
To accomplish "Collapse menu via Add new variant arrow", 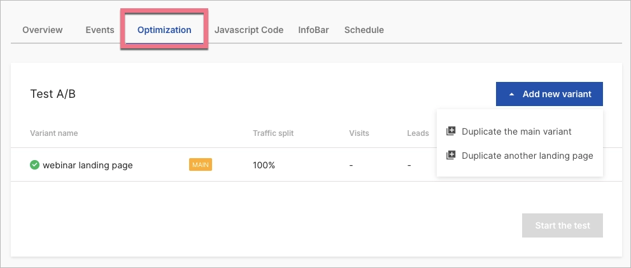I will click(x=511, y=94).
